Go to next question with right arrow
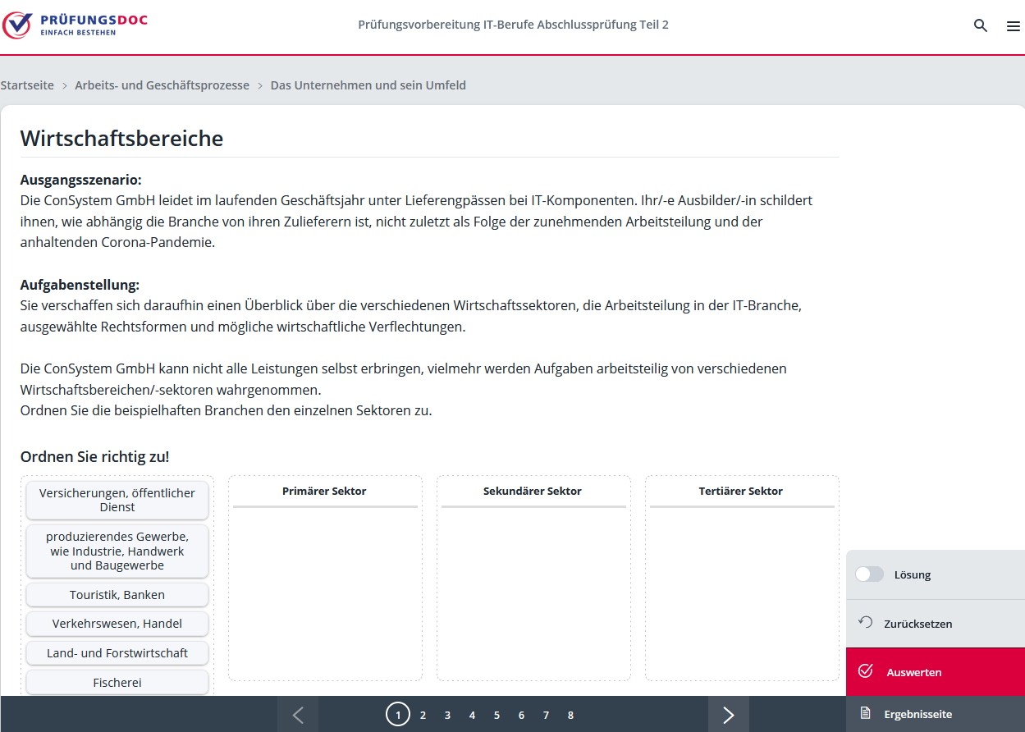The image size is (1025, 732). click(x=728, y=715)
